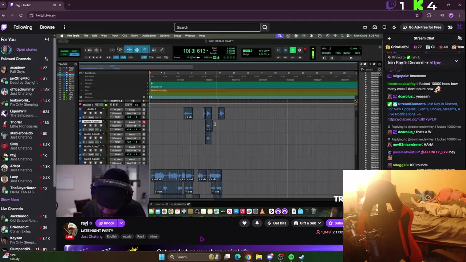Screen dimensions: 466x262
Task: Click the Fast Forward transport button
Action: click(292, 57)
